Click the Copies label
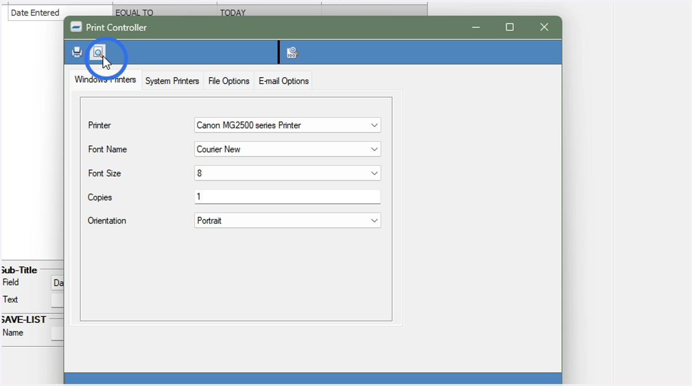This screenshot has width=692, height=386. pos(100,197)
